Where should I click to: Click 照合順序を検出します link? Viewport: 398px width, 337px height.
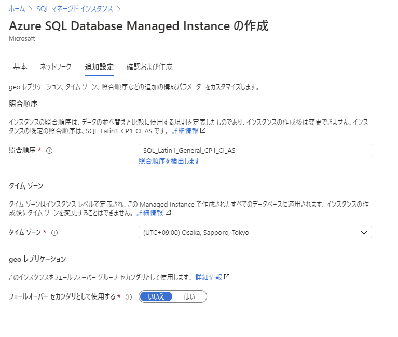click(169, 161)
